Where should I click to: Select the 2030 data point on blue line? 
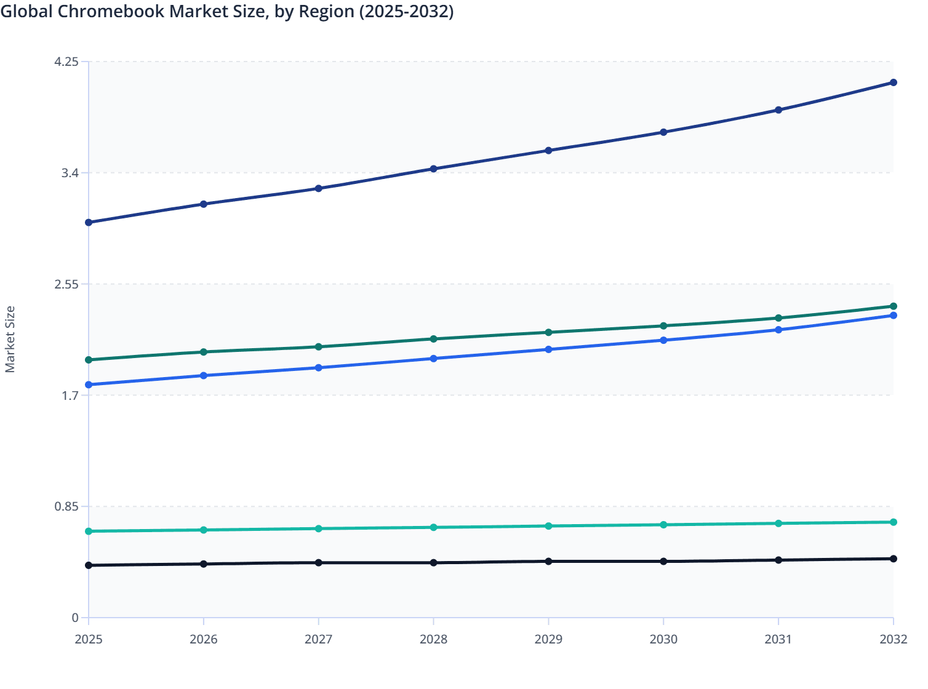663,340
